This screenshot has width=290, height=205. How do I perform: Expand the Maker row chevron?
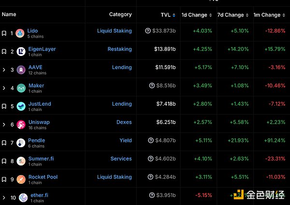[x=4, y=88]
